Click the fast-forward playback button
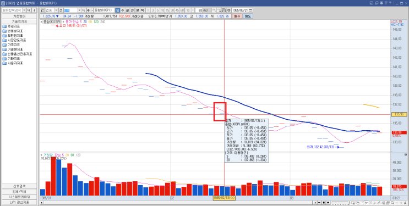This screenshot has width=409, height=206. click(x=328, y=203)
